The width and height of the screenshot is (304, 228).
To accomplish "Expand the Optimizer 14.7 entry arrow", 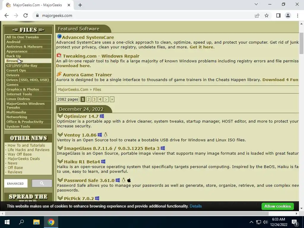I will tap(60, 116).
